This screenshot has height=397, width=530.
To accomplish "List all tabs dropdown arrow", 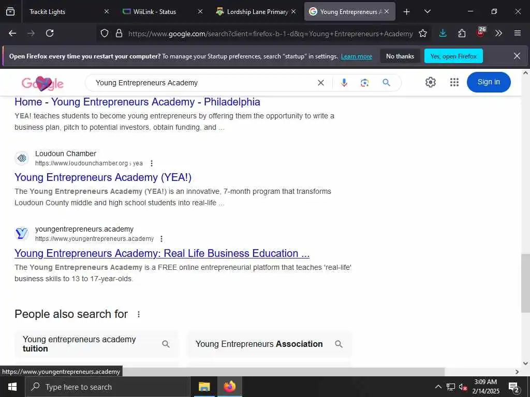I will (427, 11).
